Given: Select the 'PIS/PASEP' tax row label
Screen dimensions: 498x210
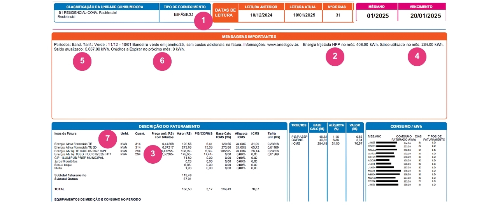Looking at the screenshot, I should click(300, 137).
